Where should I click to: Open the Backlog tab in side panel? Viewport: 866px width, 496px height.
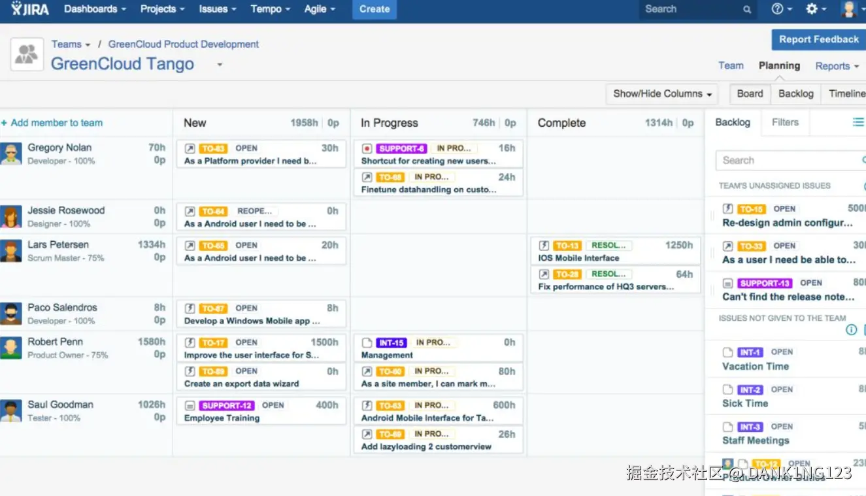coord(733,122)
